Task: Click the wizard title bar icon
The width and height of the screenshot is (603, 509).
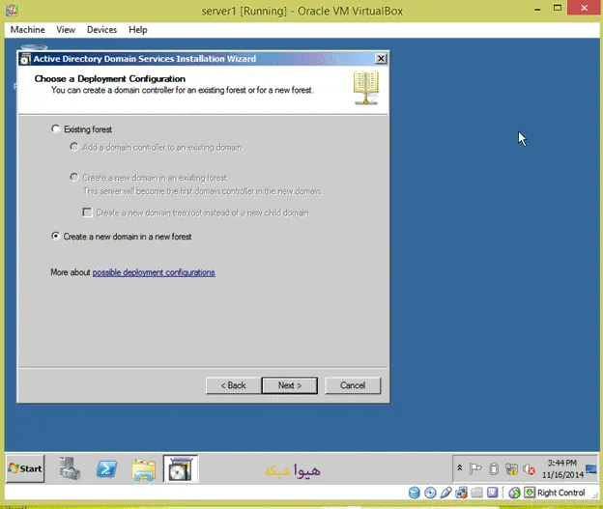Action: tap(25, 59)
